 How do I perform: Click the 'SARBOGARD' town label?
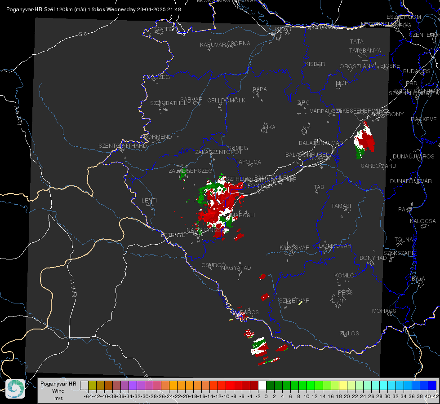tap(378, 166)
